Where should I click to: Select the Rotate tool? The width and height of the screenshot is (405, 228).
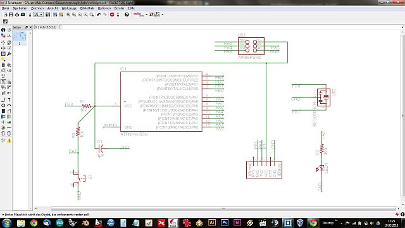[x=9, y=48]
